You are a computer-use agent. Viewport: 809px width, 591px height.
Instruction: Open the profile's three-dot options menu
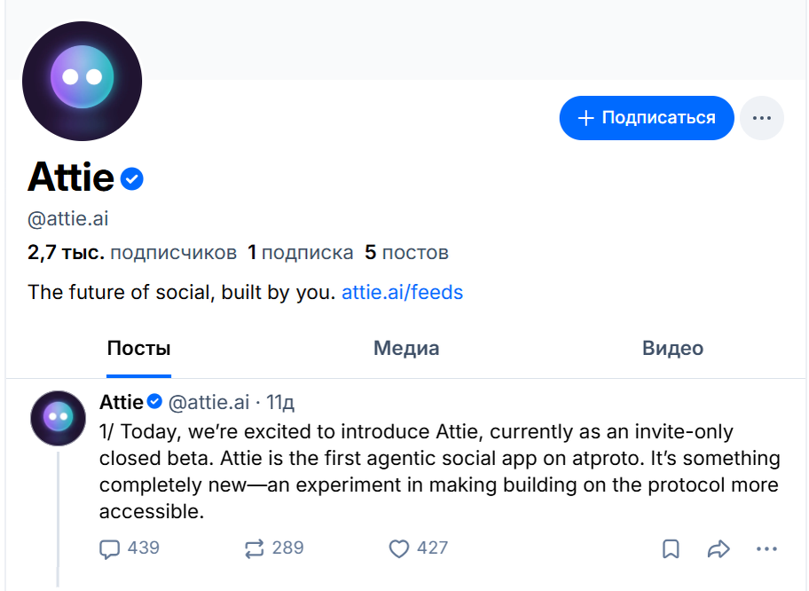762,117
